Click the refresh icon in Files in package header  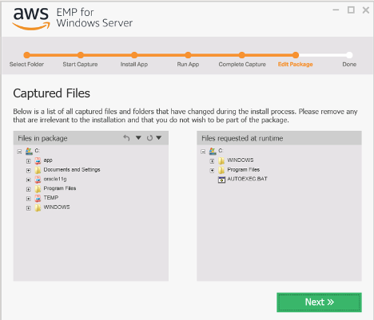(149, 138)
